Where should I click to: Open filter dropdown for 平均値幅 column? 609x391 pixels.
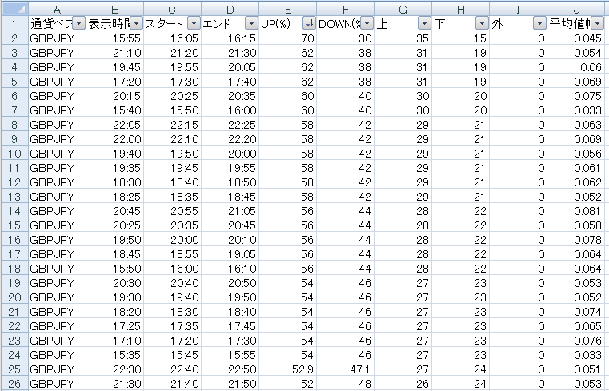[597, 24]
